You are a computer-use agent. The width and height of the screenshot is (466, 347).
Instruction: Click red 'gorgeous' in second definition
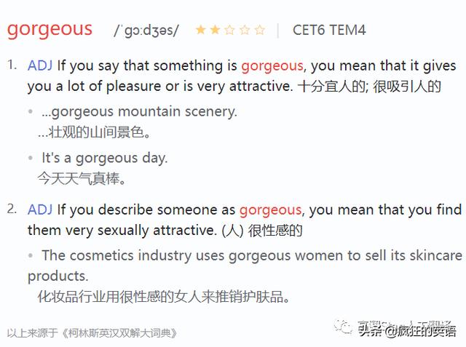[x=271, y=210]
